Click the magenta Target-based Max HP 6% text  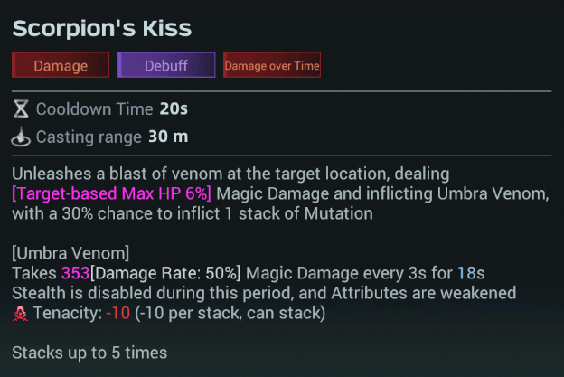(x=112, y=194)
